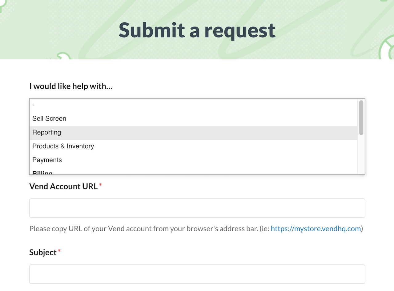Image resolution: width=394 pixels, height=291 pixels.
Task: Click the help list scrollbar thumb
Action: tap(361, 117)
